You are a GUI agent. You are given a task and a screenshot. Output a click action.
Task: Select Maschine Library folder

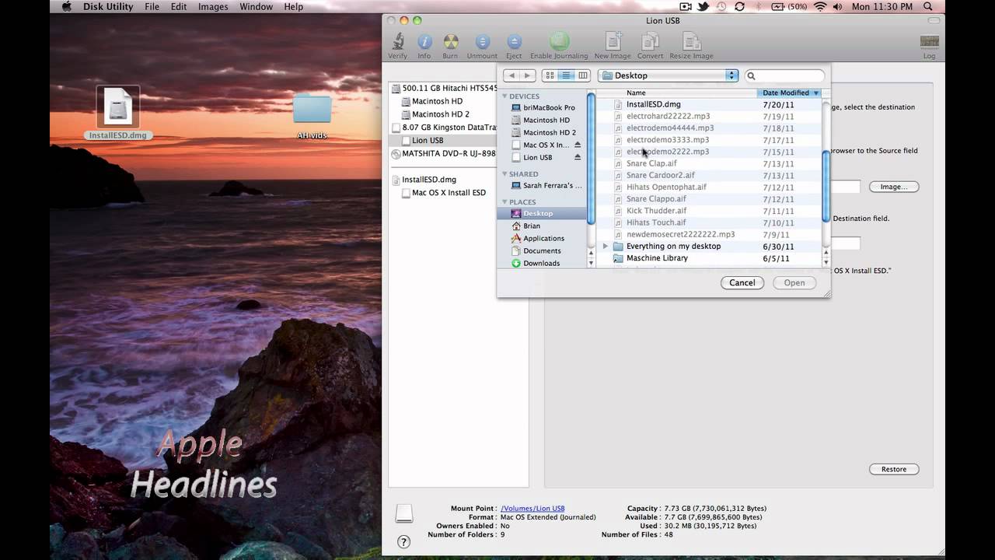(708, 258)
